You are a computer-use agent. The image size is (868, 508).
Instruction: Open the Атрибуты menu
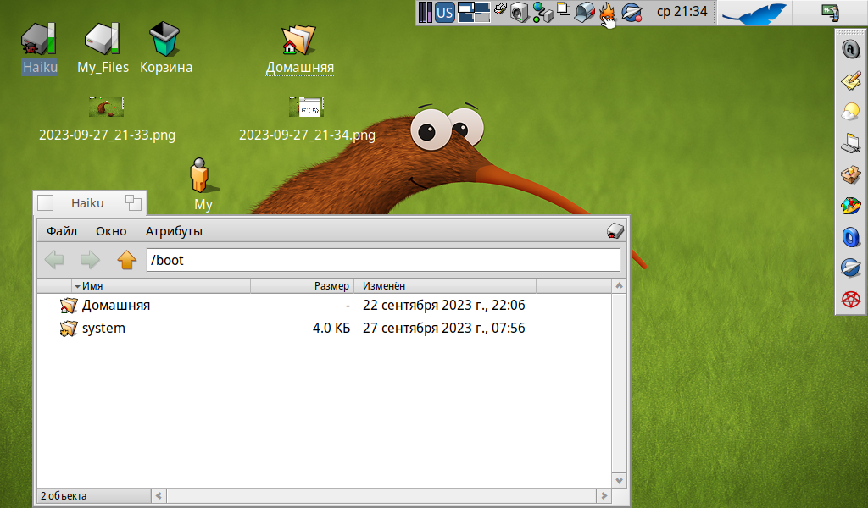(x=174, y=231)
